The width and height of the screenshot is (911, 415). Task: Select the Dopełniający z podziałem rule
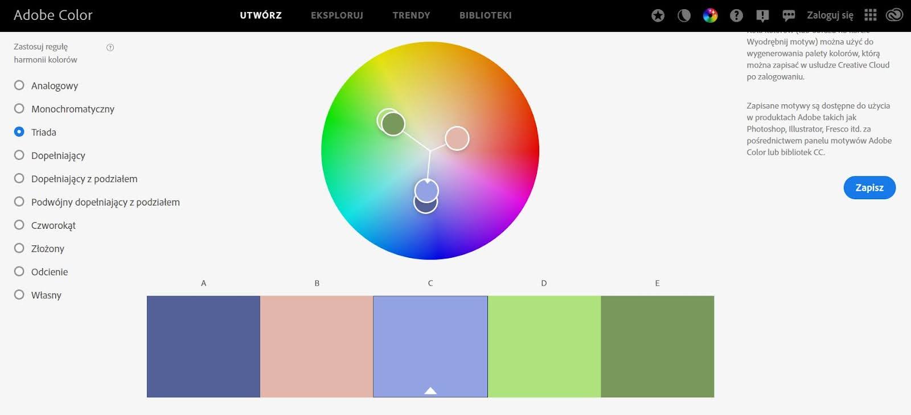(x=19, y=179)
